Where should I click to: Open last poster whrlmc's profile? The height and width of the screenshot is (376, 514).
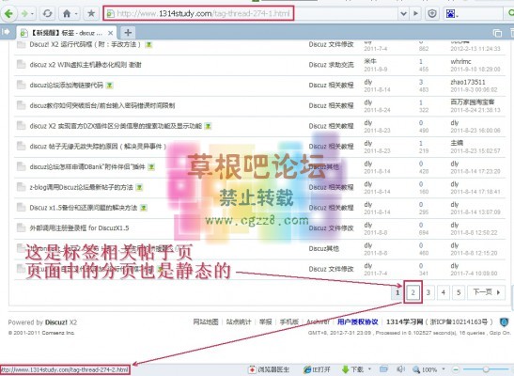tap(460, 61)
